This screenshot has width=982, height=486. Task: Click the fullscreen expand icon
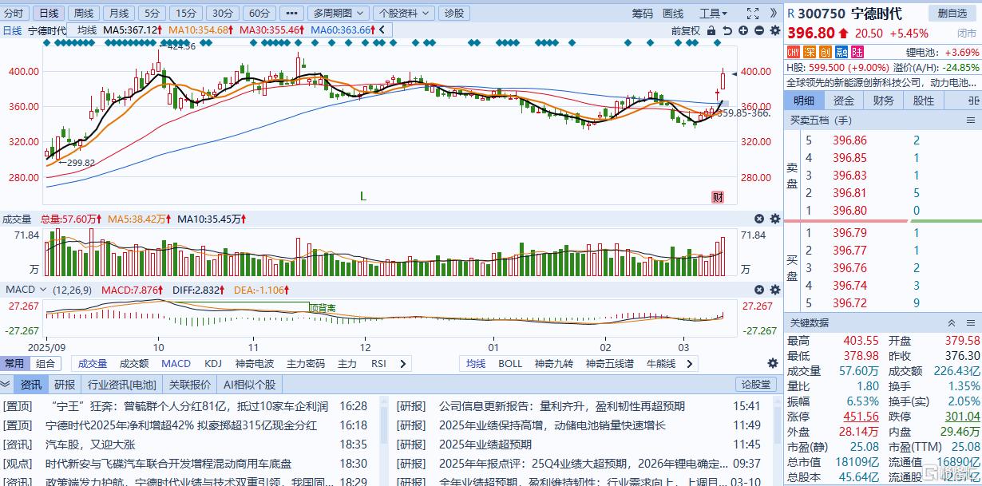[752, 14]
